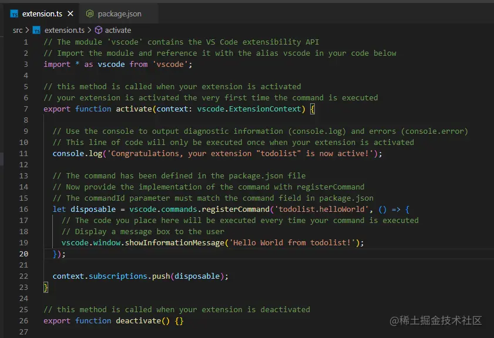Click the 'activate' function name
Viewport: 494px width, 338px height.
[134, 109]
